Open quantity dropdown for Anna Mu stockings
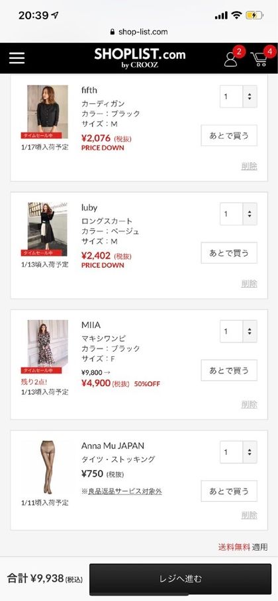278x601 pixels. [238, 452]
